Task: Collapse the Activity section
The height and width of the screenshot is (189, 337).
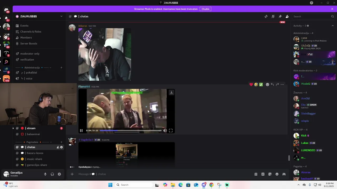Action: (x=333, y=26)
